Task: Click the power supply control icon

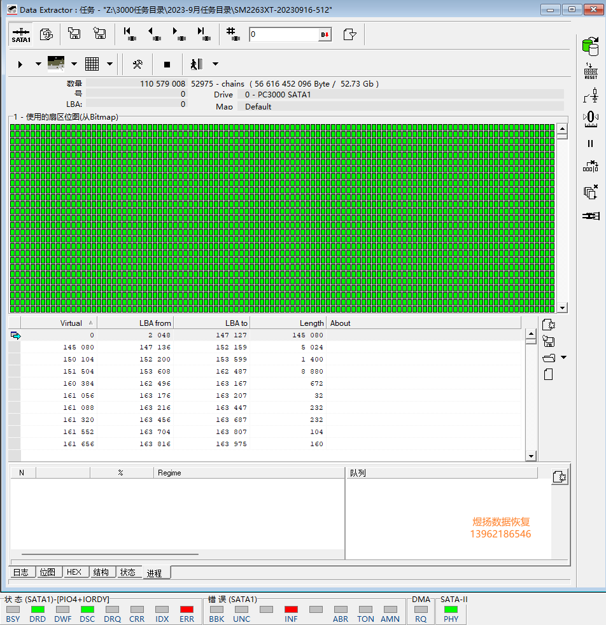Action: coord(591,95)
